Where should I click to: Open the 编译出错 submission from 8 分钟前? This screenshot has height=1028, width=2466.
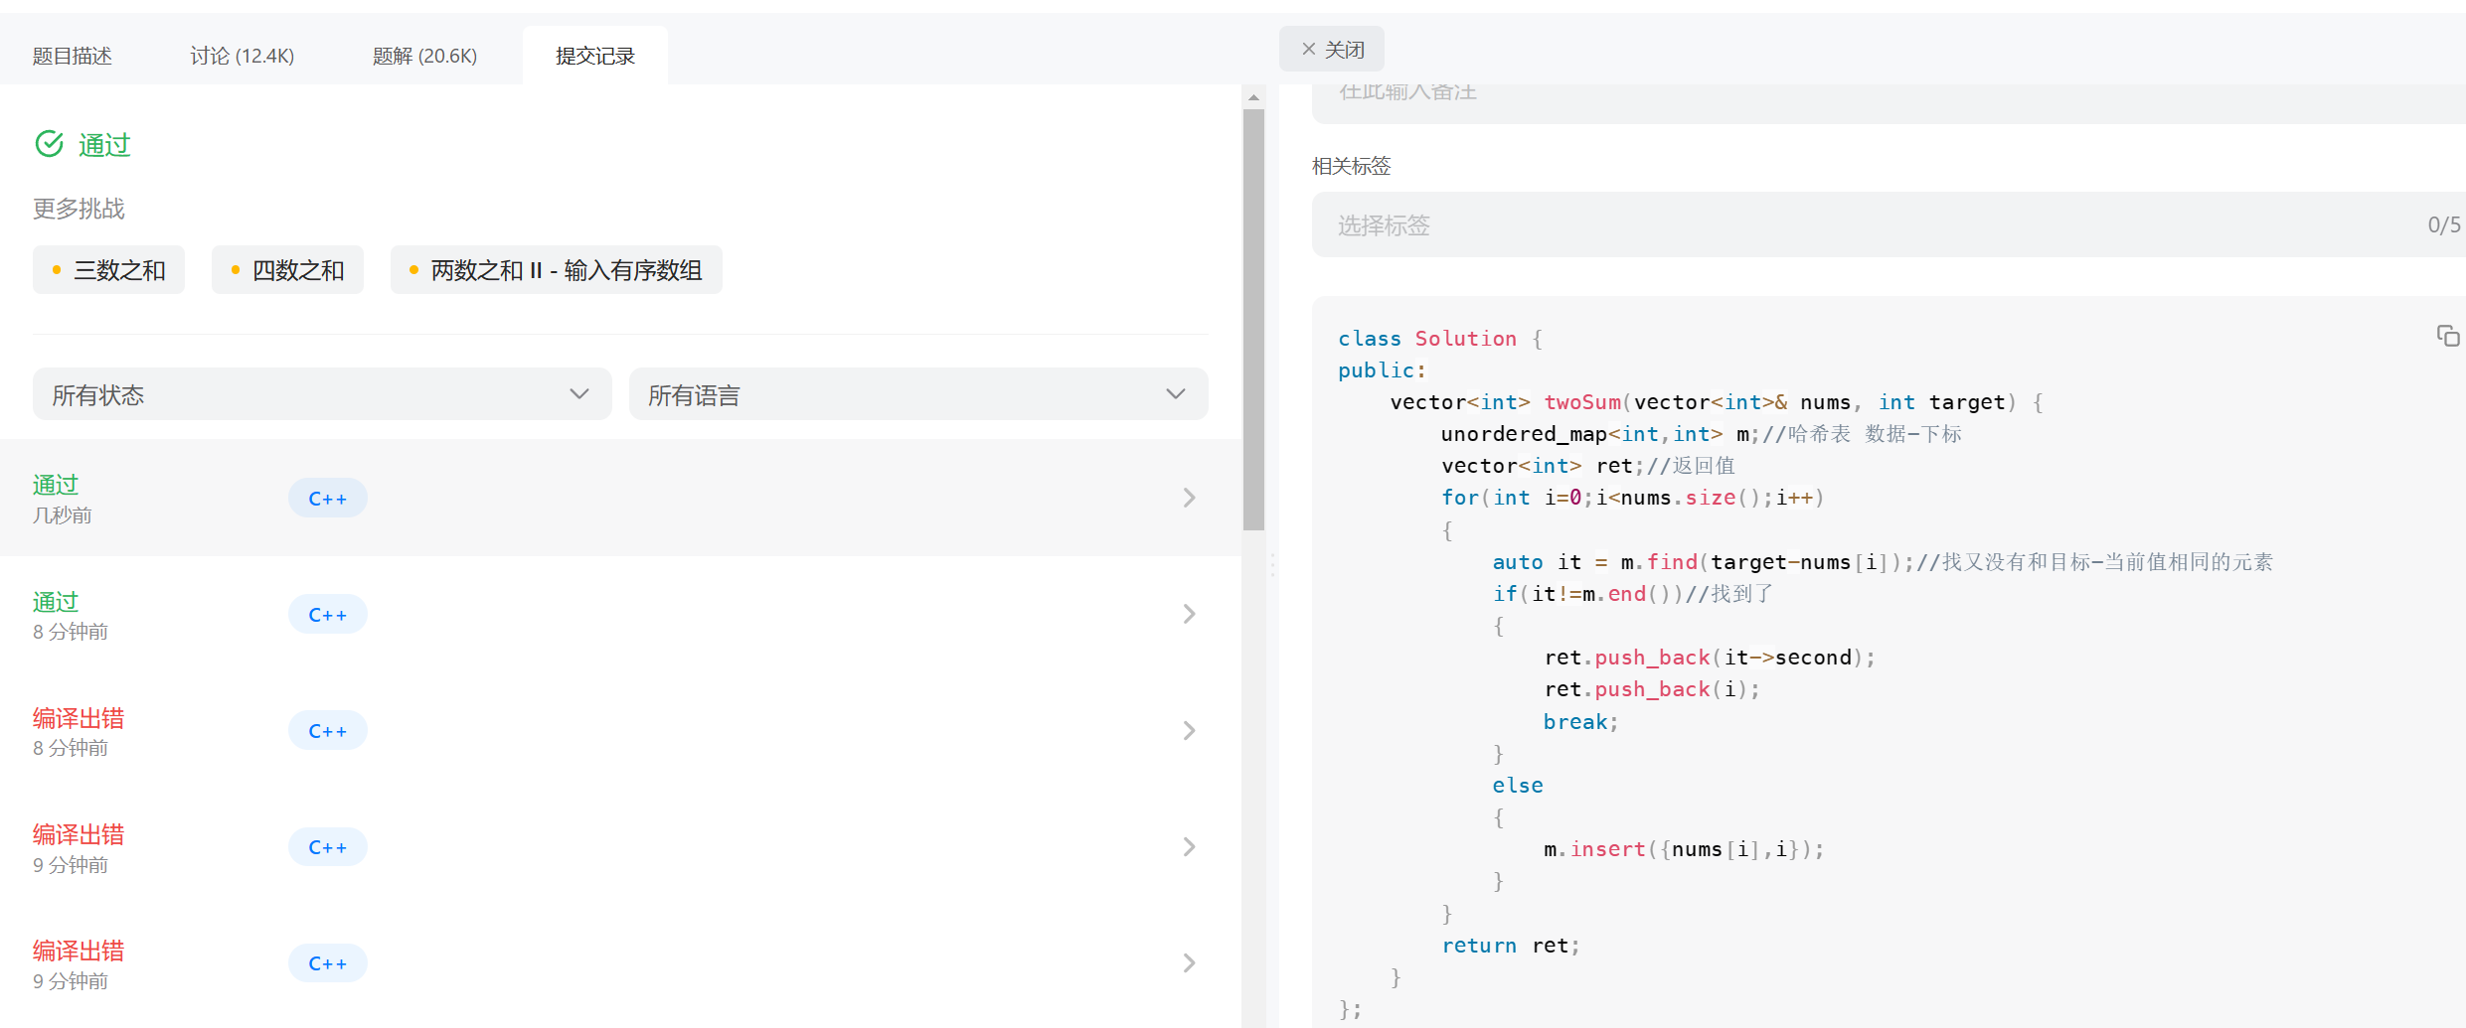[620, 730]
